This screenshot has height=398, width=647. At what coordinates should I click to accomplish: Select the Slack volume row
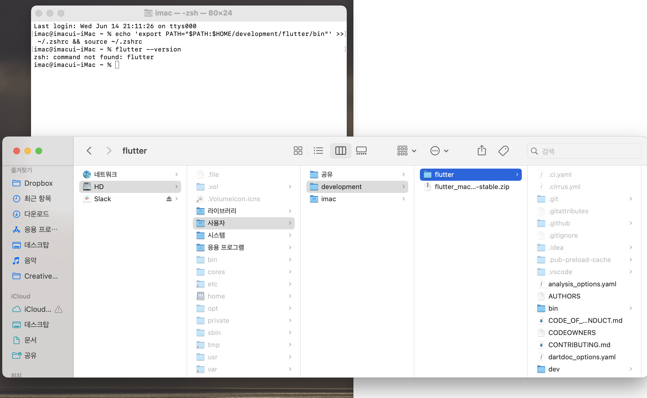[x=130, y=199]
